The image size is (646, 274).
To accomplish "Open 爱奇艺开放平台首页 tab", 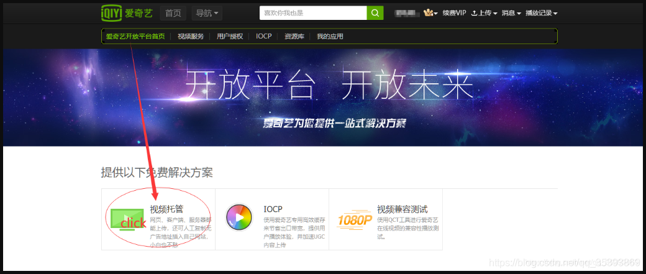I will (x=135, y=36).
